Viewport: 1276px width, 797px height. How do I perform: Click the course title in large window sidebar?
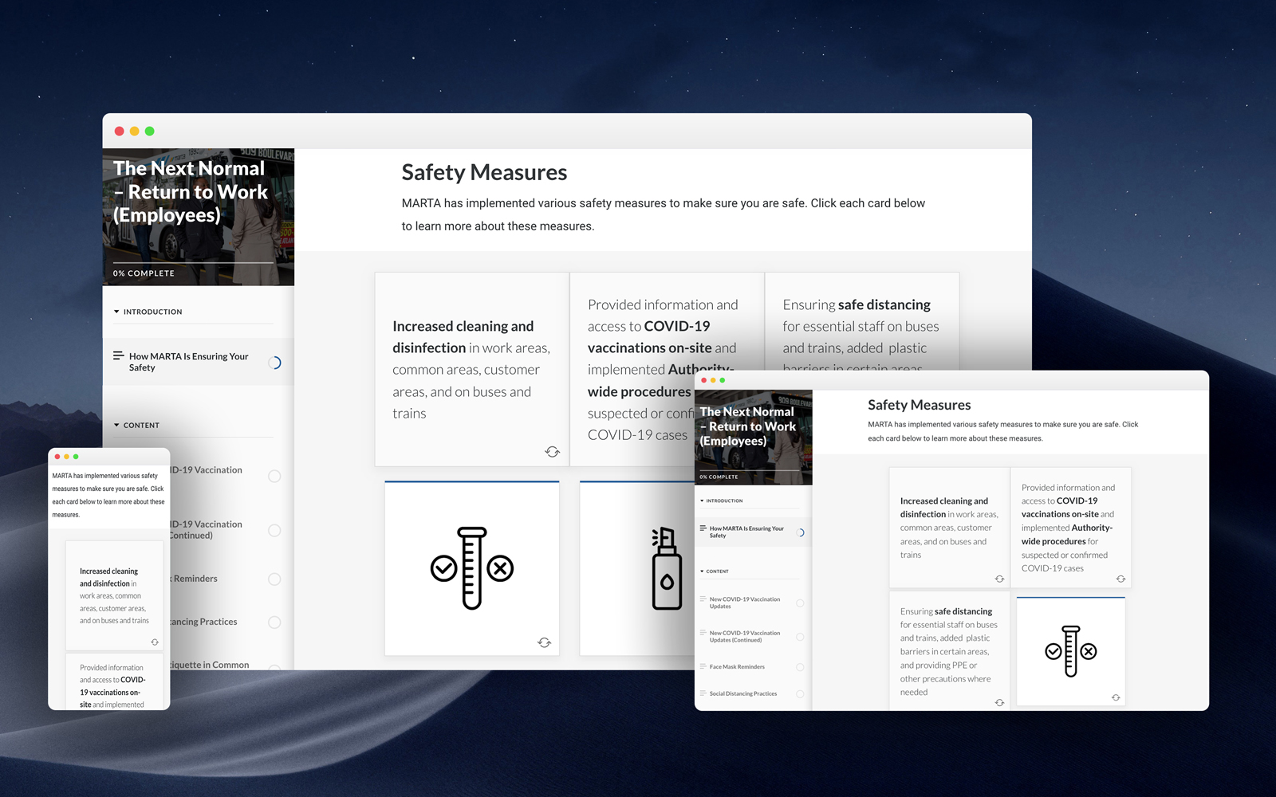191,192
